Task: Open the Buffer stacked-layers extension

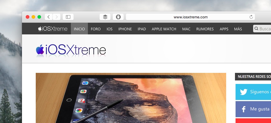Action: (x=105, y=17)
